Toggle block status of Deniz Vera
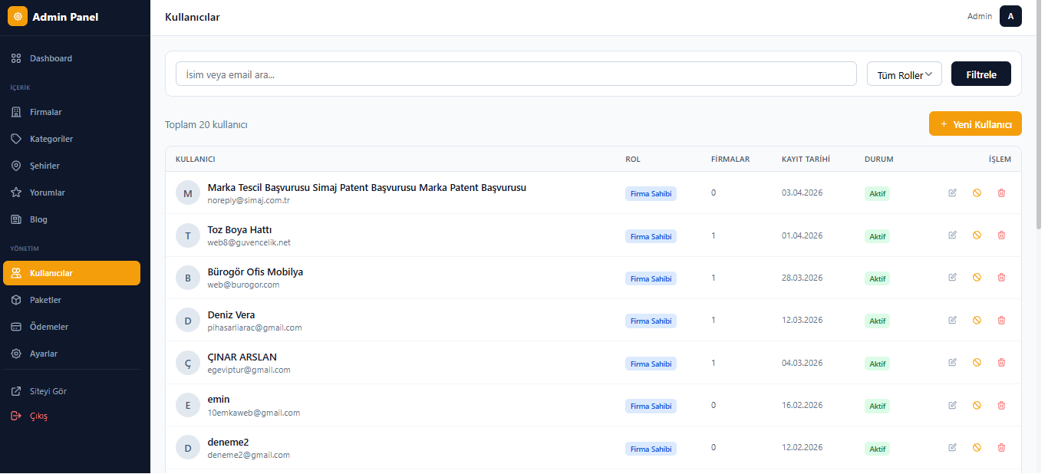Image resolution: width=1048 pixels, height=474 pixels. pos(977,320)
